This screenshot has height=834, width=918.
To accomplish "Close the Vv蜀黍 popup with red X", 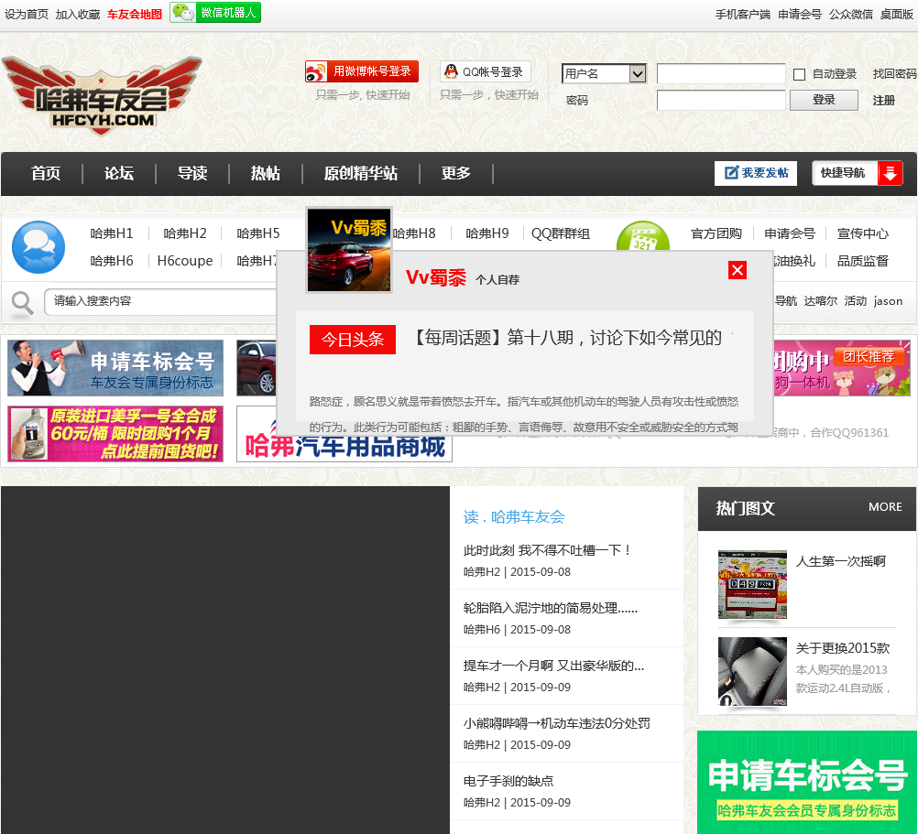I will click(x=738, y=270).
